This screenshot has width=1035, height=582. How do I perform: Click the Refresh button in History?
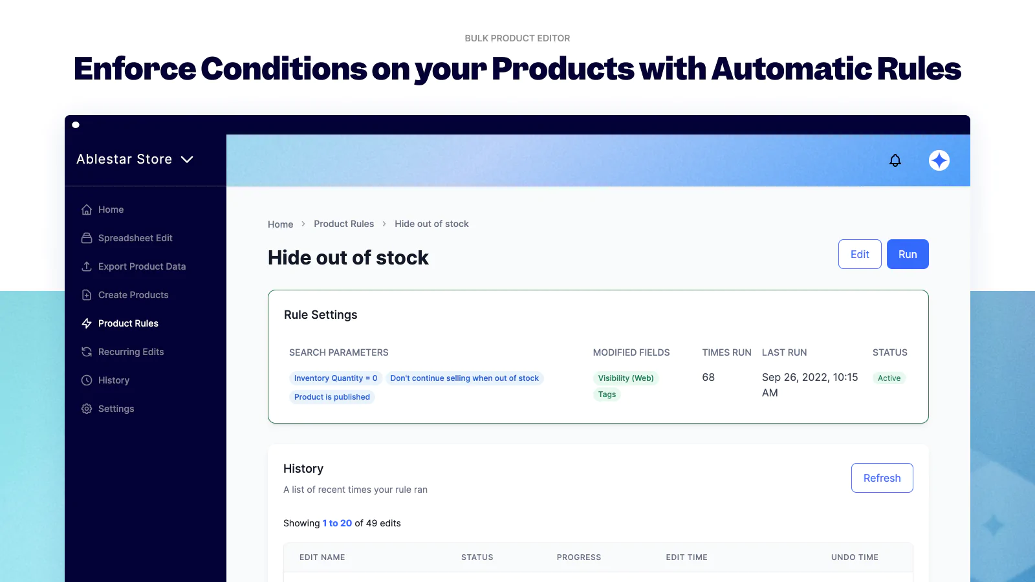click(882, 478)
